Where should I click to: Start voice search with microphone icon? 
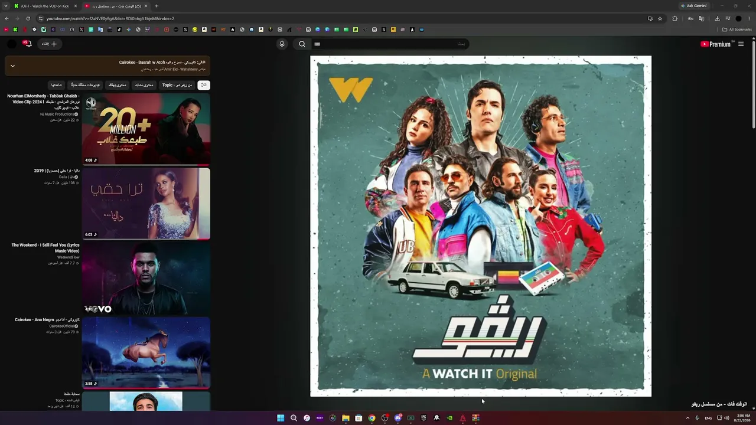coord(282,44)
